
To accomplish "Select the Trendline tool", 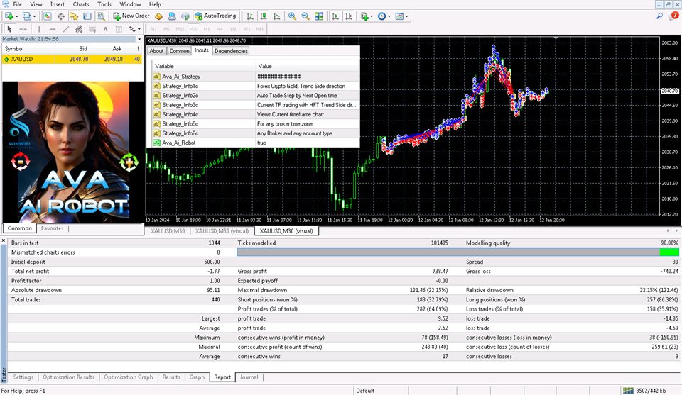I will pos(65,29).
